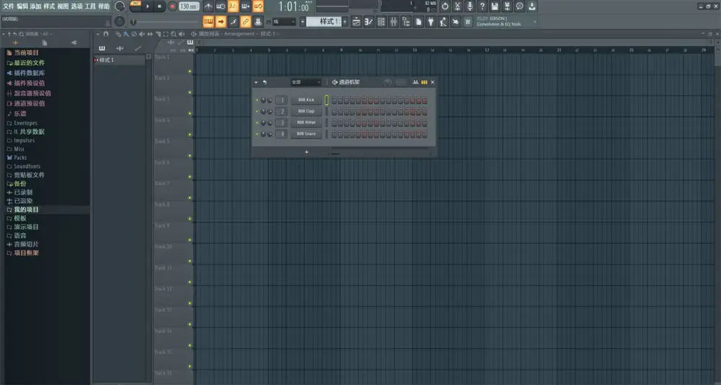
Task: Enable first step of 808 Clap
Action: click(335, 112)
